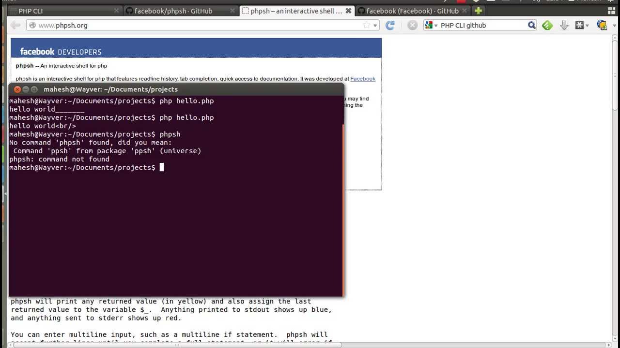Image resolution: width=620 pixels, height=348 pixels.
Task: Close the facebook (Facebook) GitHub tab
Action: 464,11
